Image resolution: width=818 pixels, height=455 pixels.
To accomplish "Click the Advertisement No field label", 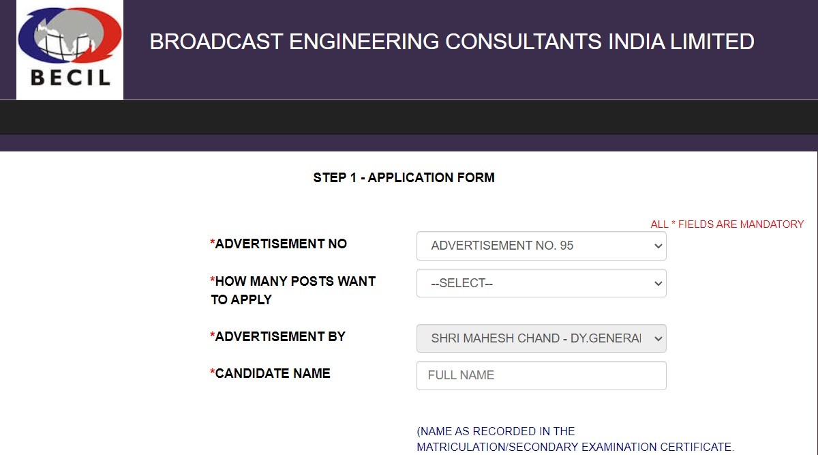I will [281, 244].
